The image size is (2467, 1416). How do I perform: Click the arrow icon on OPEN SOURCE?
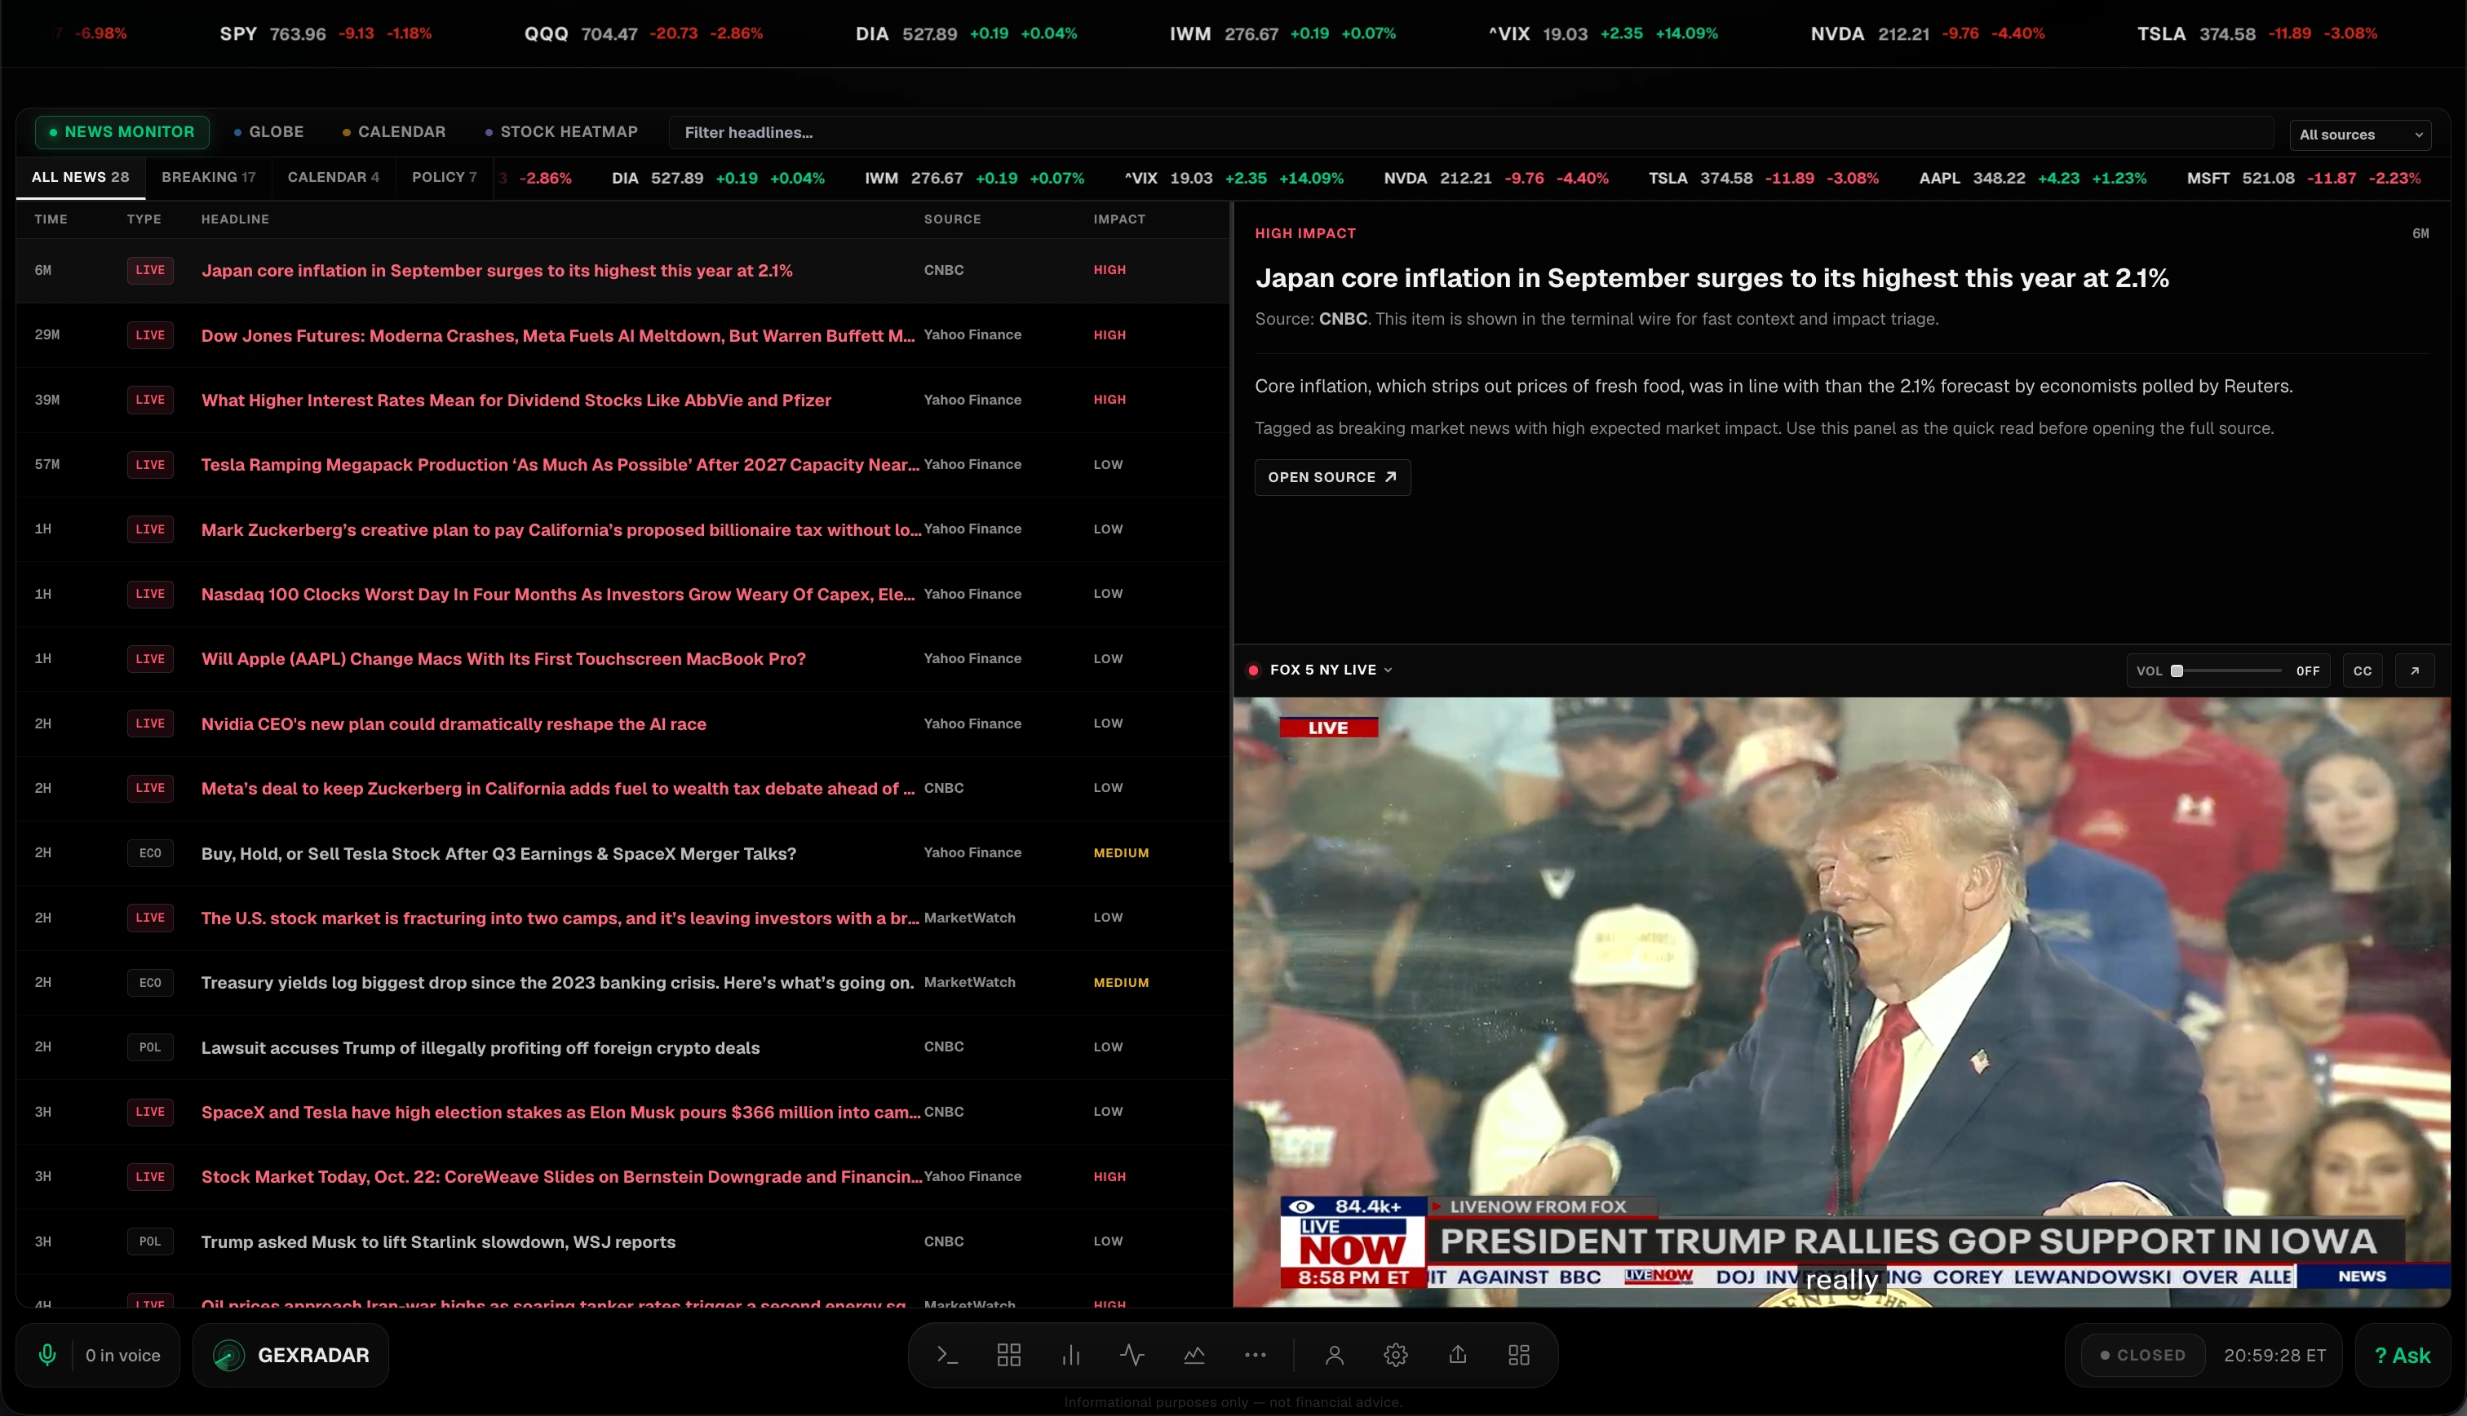1391,476
